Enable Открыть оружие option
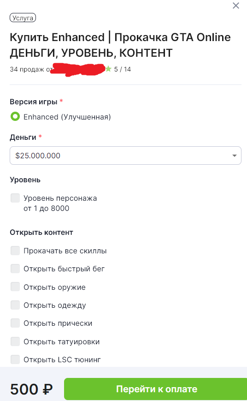The width and height of the screenshot is (247, 401). coord(15,287)
